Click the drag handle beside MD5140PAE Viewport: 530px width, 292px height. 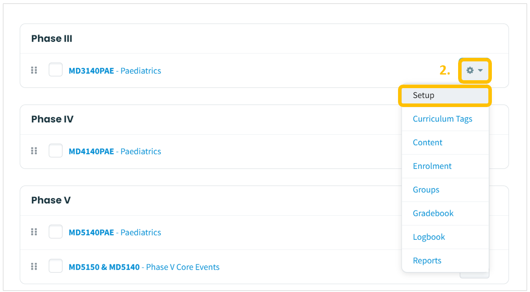pyautogui.click(x=34, y=232)
